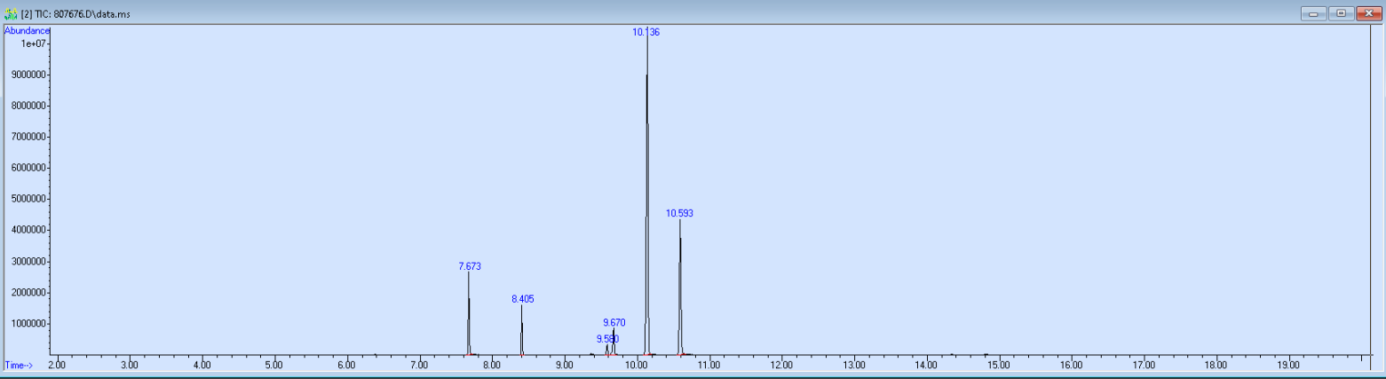Screen dimensions: 1386x379
Task: Click the 9000000 abundance tick label
Action: tap(28, 75)
